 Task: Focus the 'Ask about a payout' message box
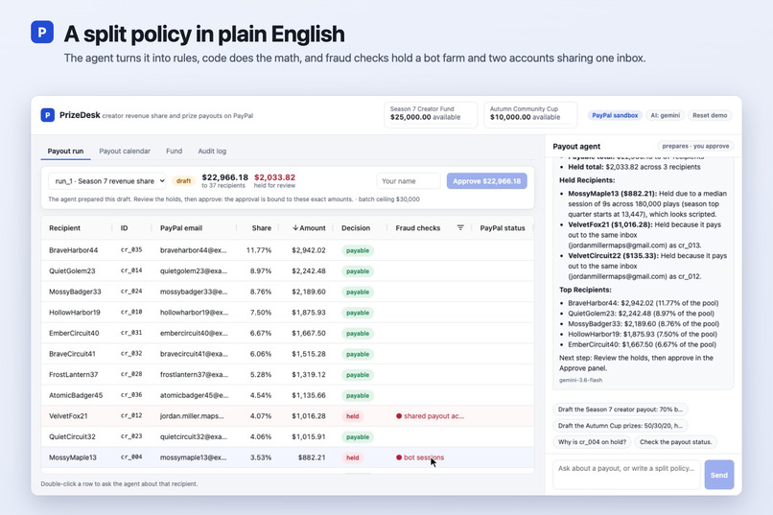(x=626, y=475)
